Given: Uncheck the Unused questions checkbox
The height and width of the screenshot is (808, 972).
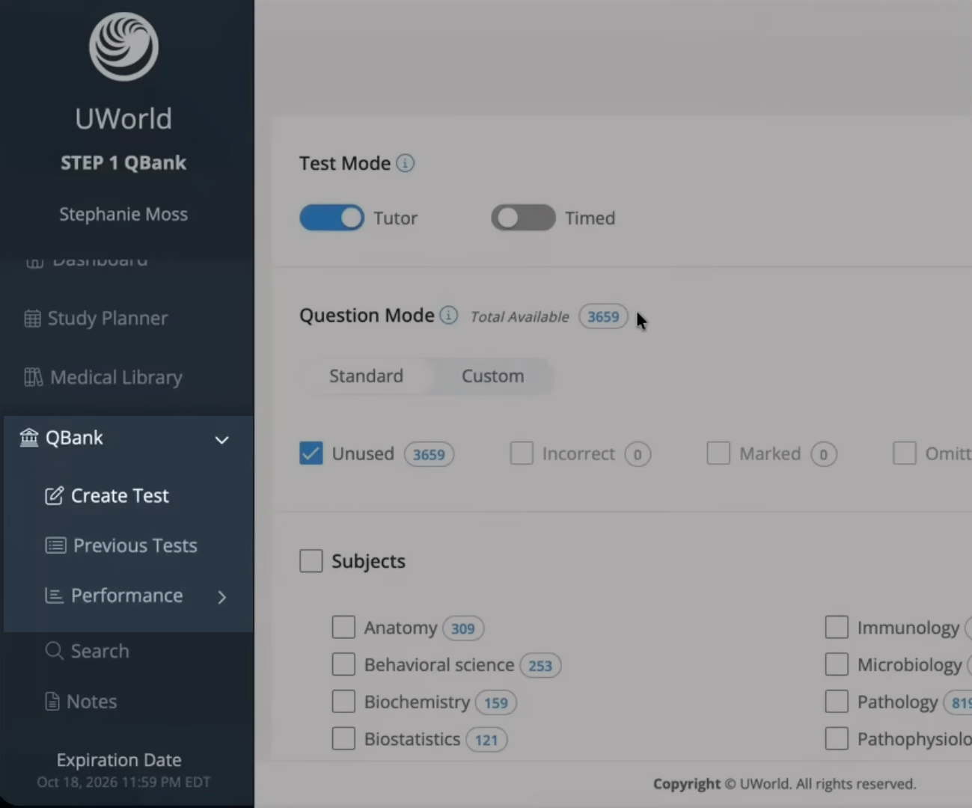Looking at the screenshot, I should click(x=311, y=453).
